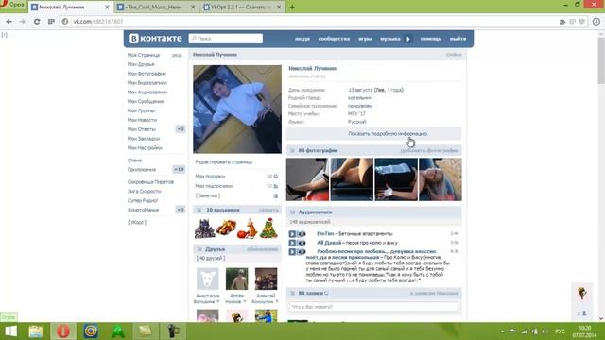Close the 'Николай Лучинин' browser tab
Viewport: 605px width, 340px height.
click(107, 7)
